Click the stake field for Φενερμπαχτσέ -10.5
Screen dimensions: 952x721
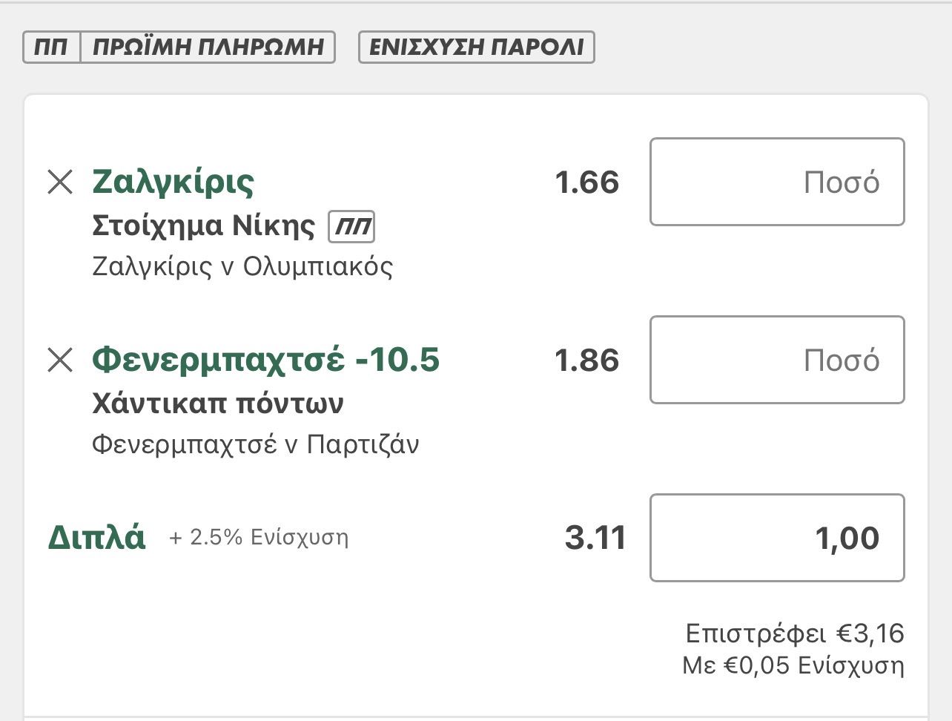click(x=776, y=360)
